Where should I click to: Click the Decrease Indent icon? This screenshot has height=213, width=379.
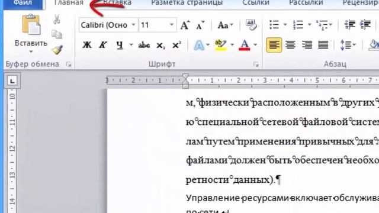pyautogui.click(x=349, y=25)
